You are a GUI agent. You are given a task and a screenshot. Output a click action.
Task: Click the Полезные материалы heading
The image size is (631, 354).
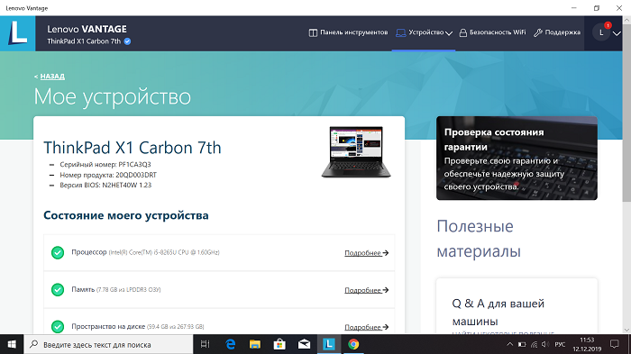479,239
